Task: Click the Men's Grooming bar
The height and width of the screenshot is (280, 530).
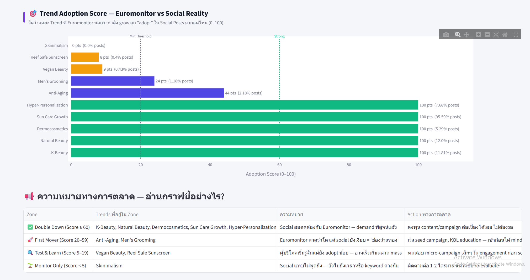Action: coord(113,81)
